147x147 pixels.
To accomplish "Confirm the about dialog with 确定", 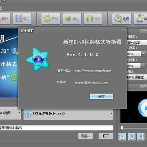I will tap(101, 96).
